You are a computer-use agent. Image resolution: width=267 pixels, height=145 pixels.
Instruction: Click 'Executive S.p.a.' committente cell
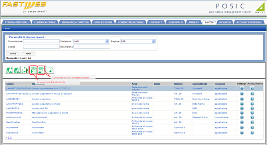pos(201,99)
